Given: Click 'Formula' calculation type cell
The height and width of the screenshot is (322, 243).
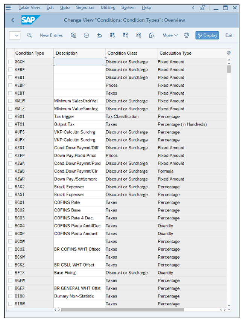Looking at the screenshot, I should pyautogui.click(x=192, y=171).
